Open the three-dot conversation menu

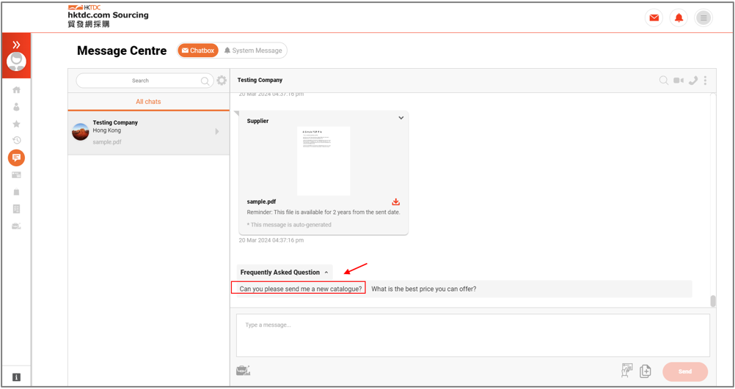coord(705,81)
